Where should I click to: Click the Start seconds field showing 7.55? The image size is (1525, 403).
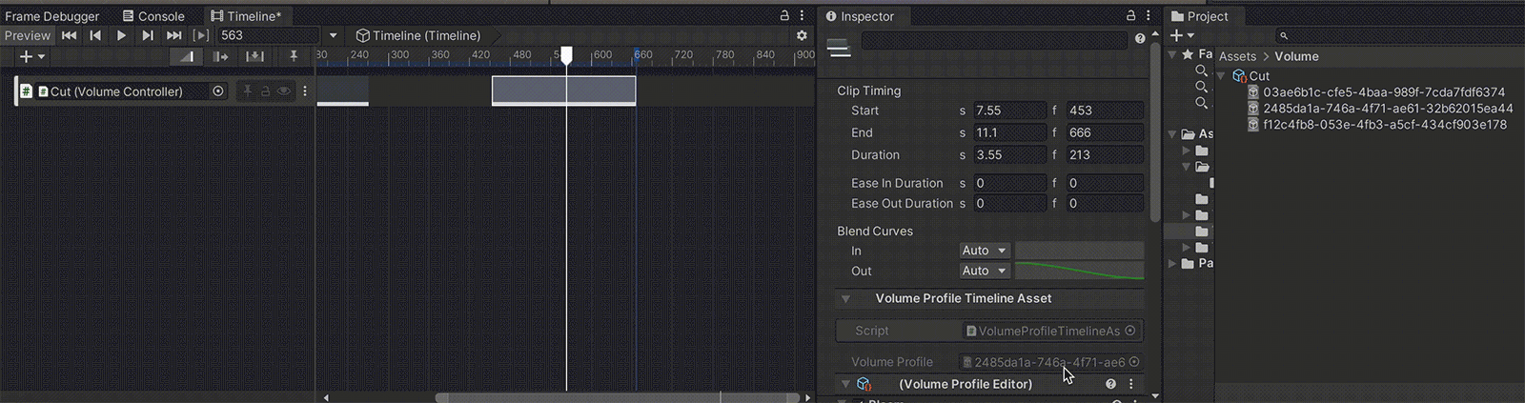pos(1008,111)
